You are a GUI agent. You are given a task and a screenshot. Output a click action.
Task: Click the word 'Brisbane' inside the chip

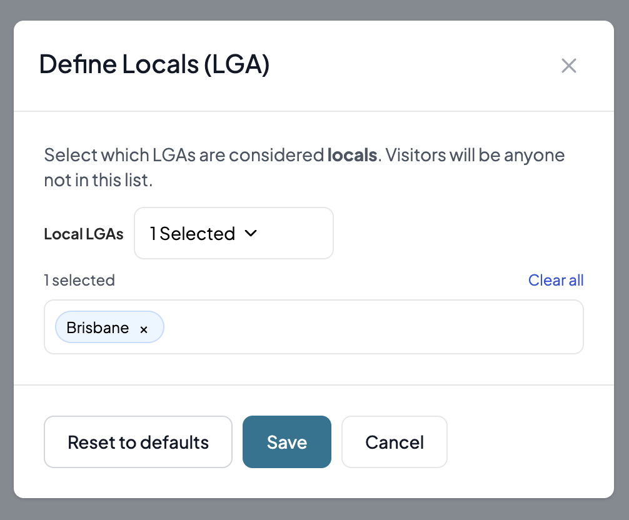coord(98,327)
